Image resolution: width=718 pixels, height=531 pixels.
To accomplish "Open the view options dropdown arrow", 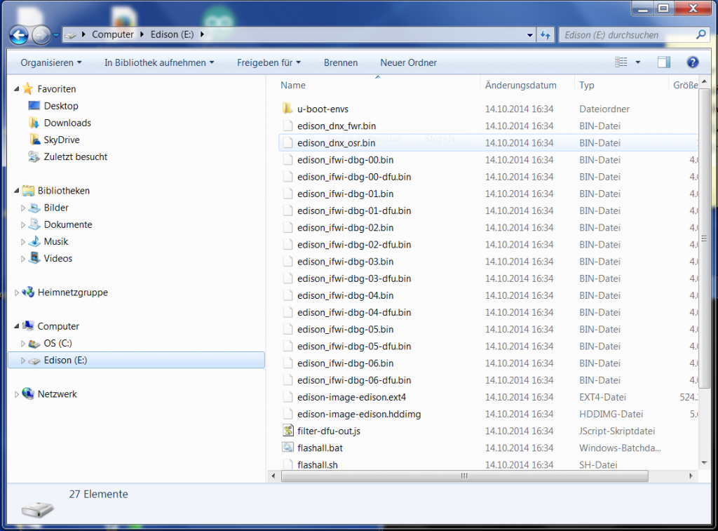I will pyautogui.click(x=638, y=62).
